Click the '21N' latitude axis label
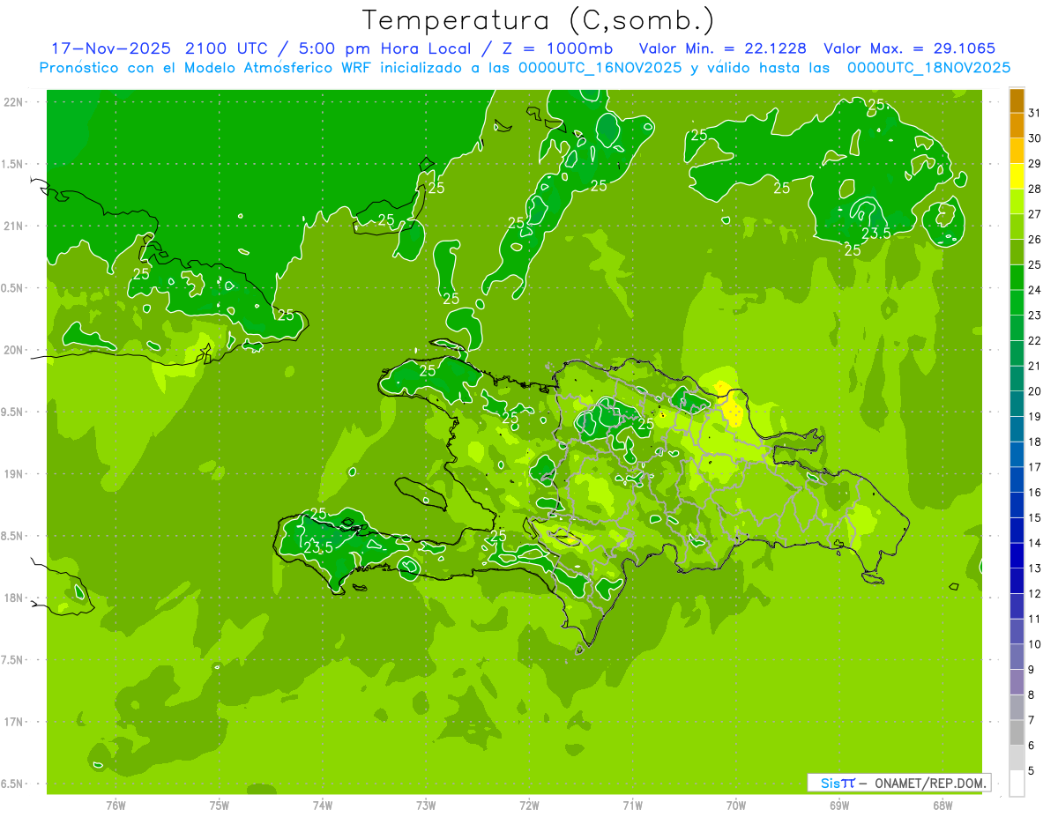 coord(13,226)
